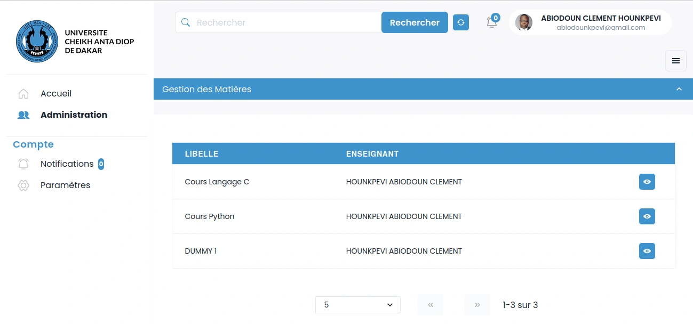The height and width of the screenshot is (324, 693).
Task: Go to the previous page of results
Action: (431, 305)
